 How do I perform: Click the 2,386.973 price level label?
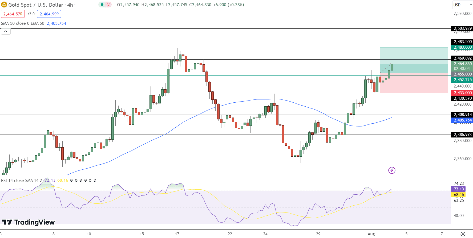tap(462, 135)
